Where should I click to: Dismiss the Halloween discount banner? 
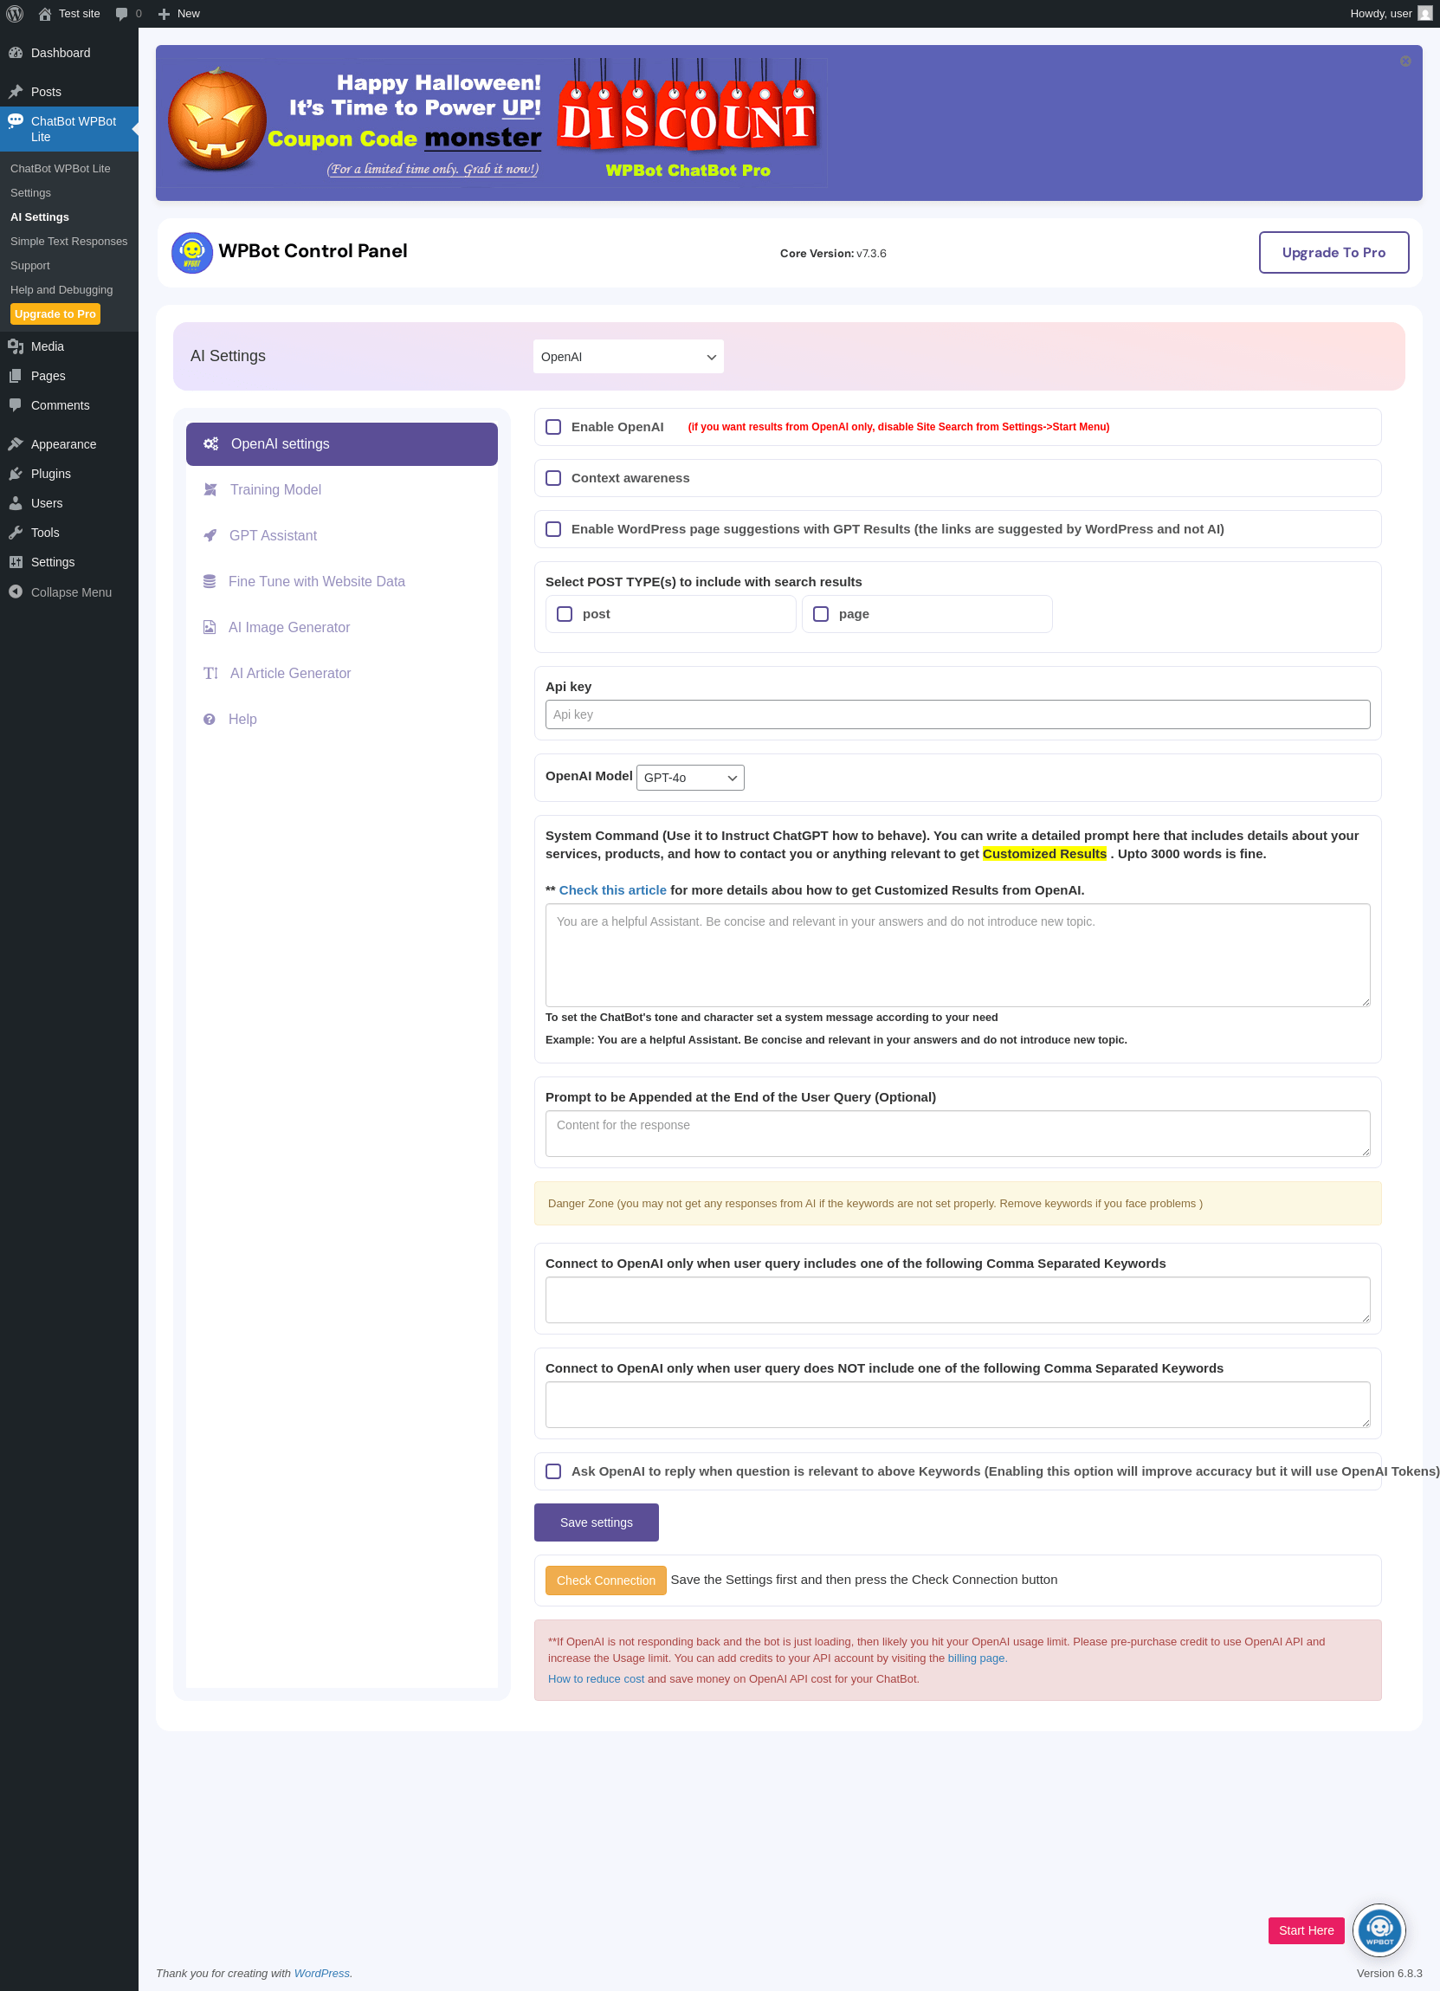pos(1405,61)
